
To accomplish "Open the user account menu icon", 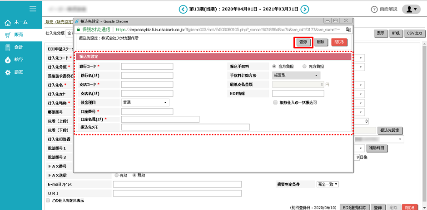I will tap(411, 9).
